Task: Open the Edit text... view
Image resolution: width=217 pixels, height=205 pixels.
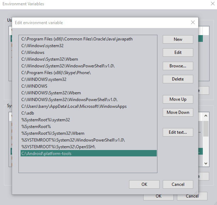Action: coord(178,132)
